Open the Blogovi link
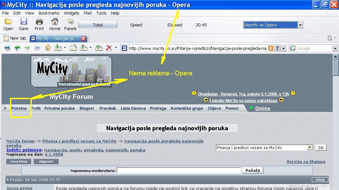Viewport: 339px width, 190px height. 87,108
